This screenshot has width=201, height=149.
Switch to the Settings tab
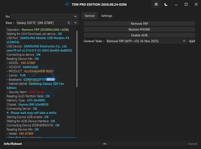coord(107,16)
